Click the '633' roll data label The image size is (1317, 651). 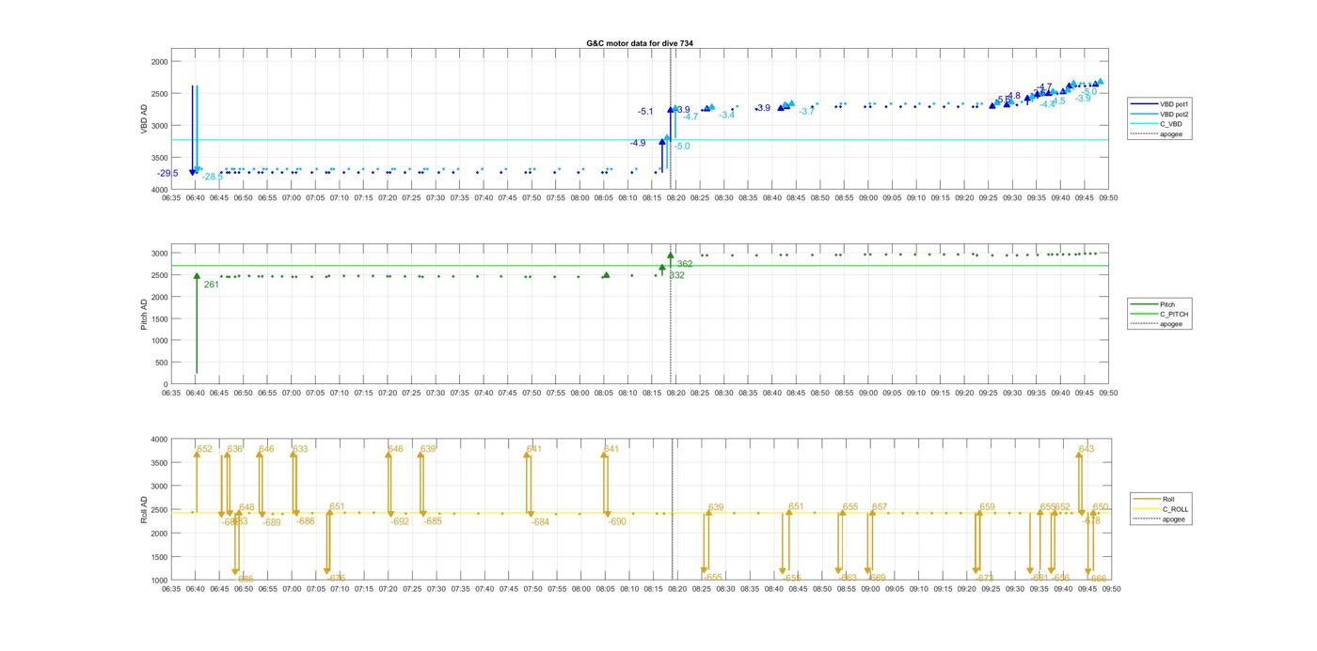(x=300, y=449)
